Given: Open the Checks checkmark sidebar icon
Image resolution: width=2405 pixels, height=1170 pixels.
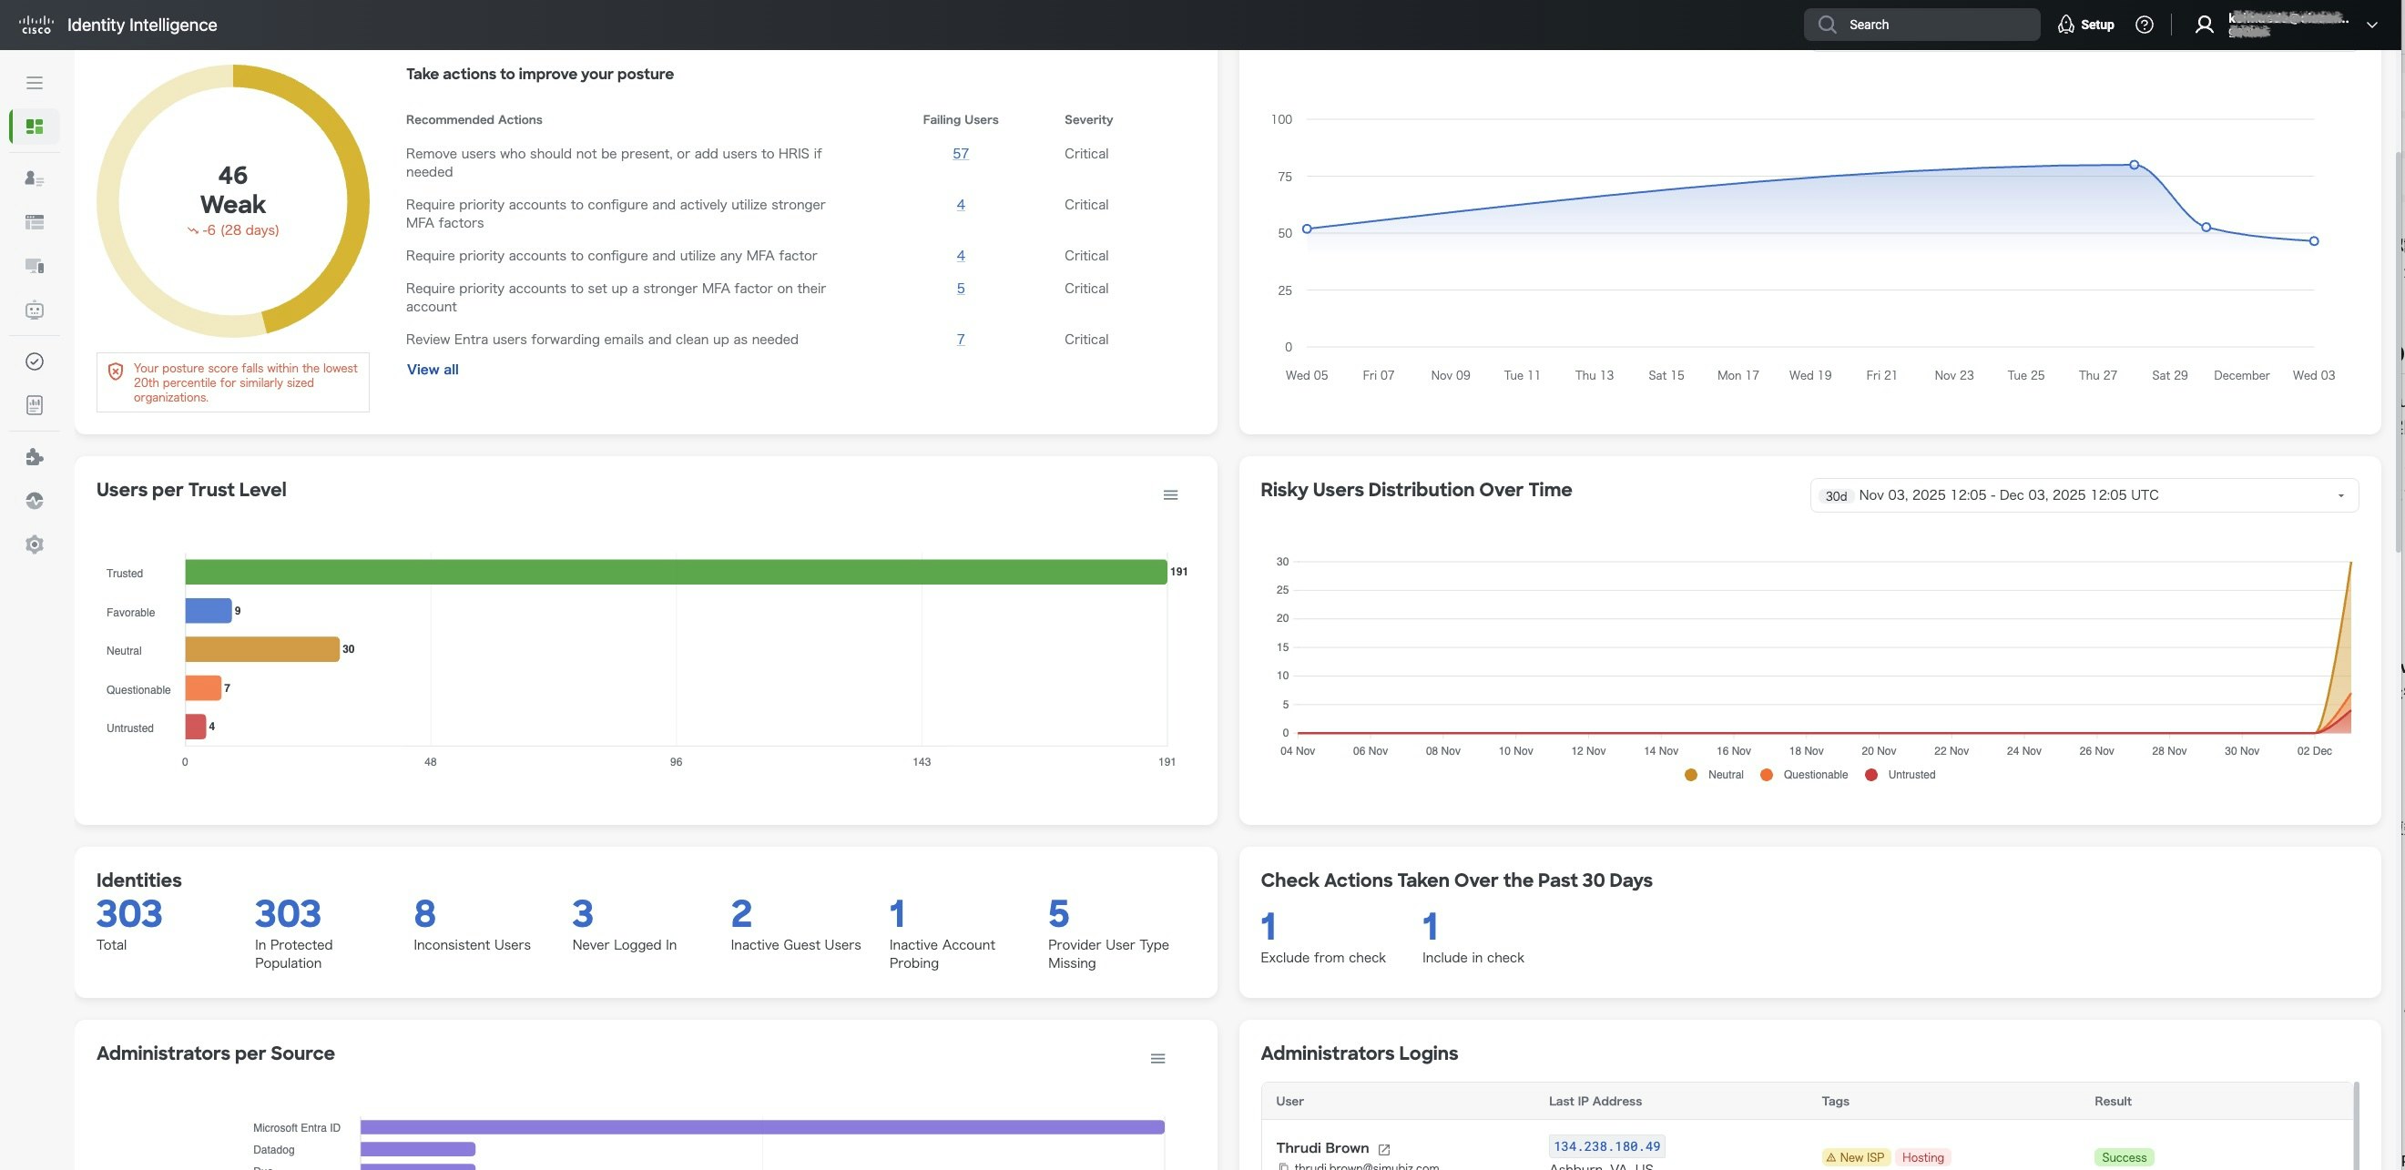Looking at the screenshot, I should tap(35, 361).
